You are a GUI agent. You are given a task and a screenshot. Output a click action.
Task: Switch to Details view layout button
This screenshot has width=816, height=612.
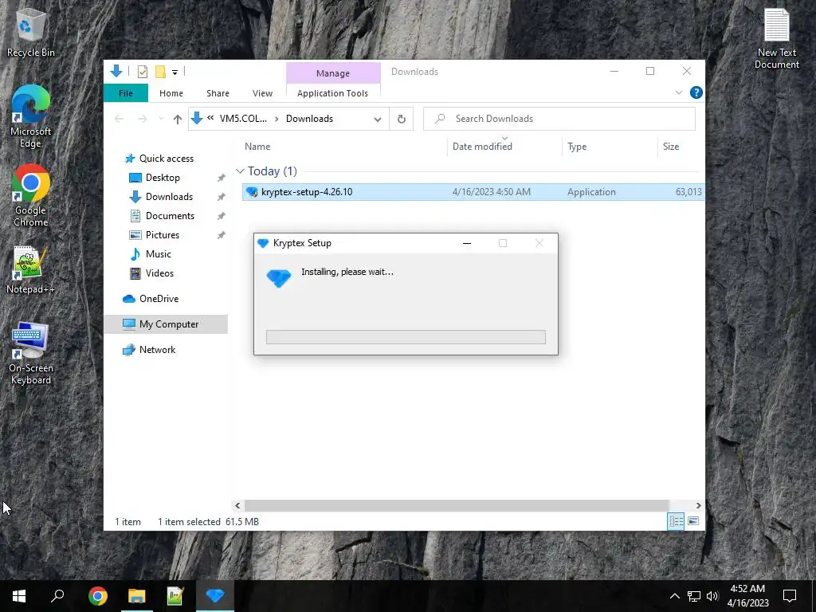[676, 521]
